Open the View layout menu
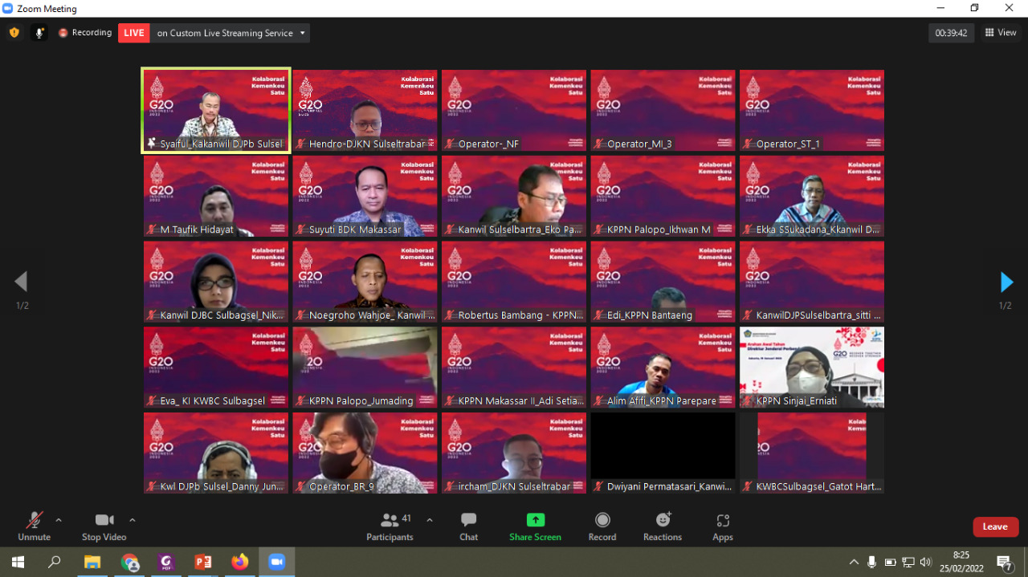 click(1001, 33)
